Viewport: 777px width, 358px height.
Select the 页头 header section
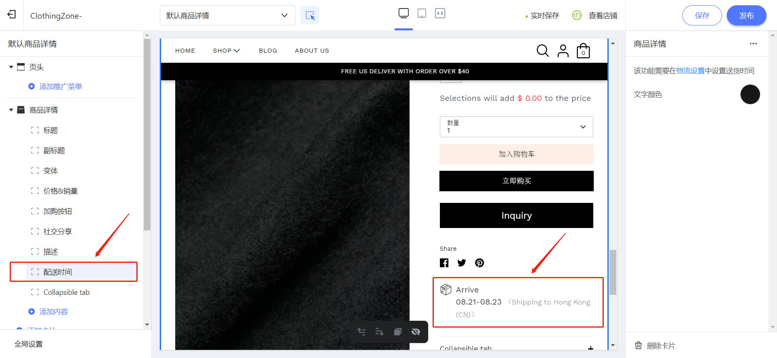click(x=36, y=67)
